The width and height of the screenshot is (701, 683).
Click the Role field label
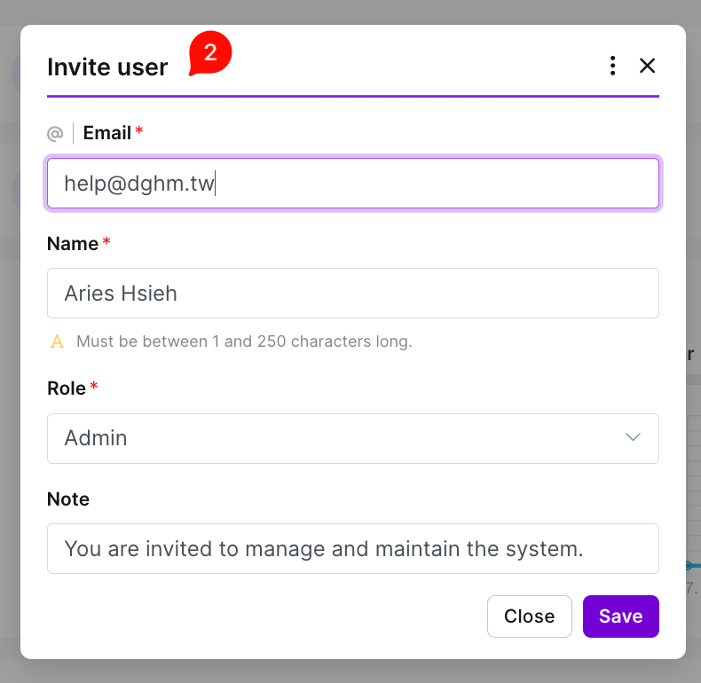coord(67,389)
